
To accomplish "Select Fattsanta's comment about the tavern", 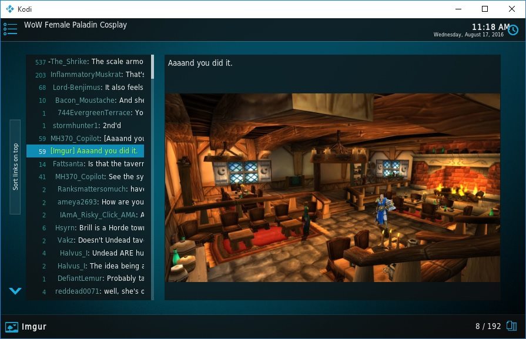I will 88,164.
